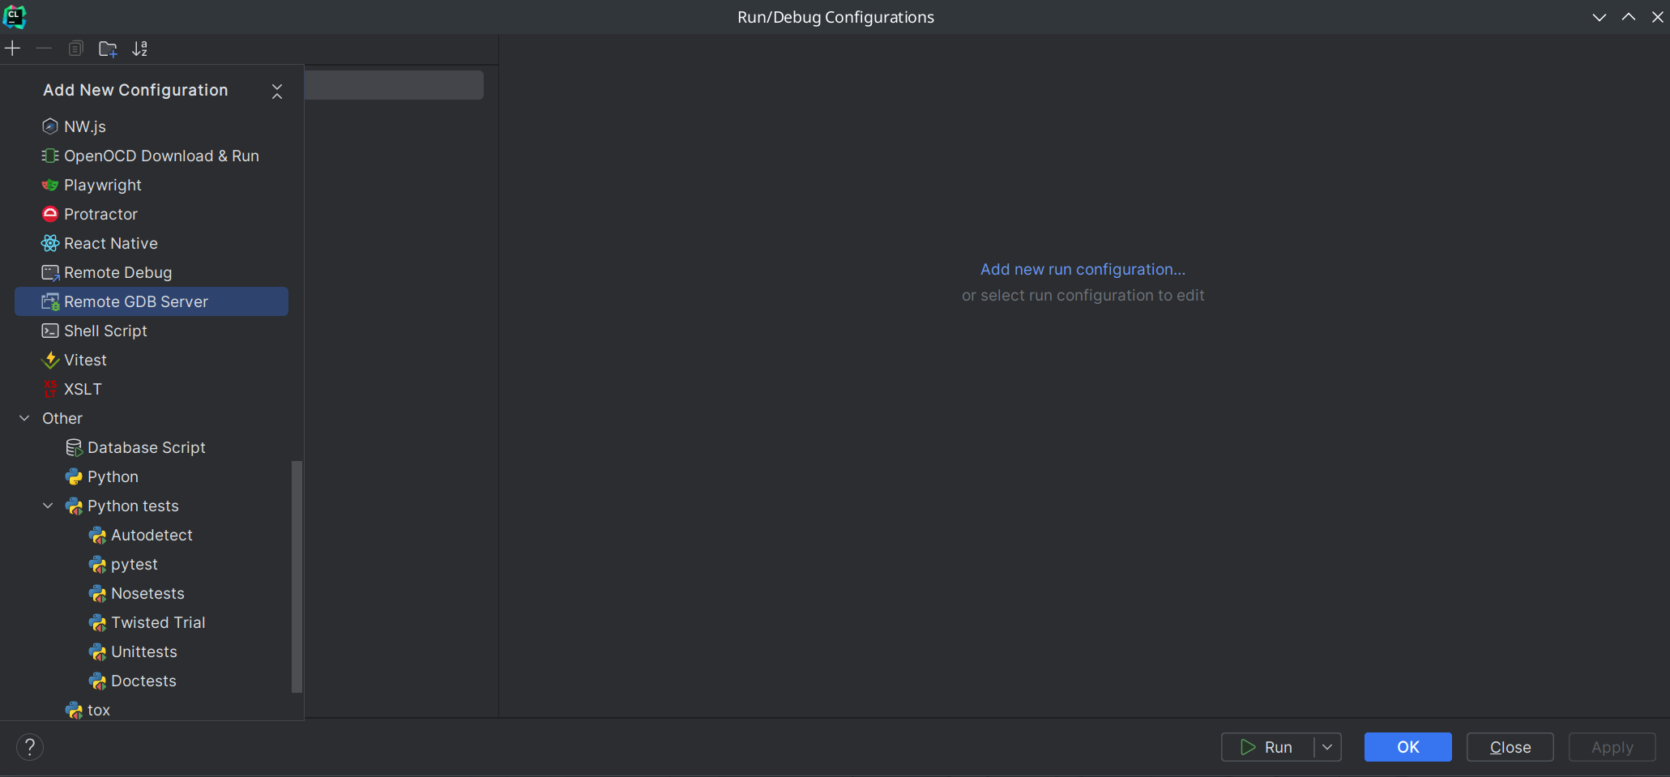Viewport: 1670px width, 777px height.
Task: Click the Nosetests icon
Action: click(97, 593)
